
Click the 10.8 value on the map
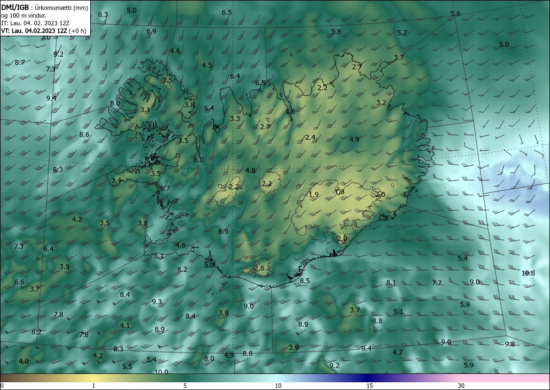[528, 273]
